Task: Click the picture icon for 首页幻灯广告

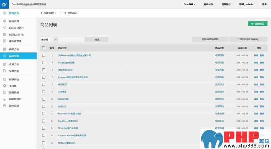Action: click(x=5, y=35)
